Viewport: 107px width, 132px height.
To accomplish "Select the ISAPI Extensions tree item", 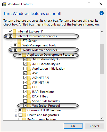I will click(x=43, y=92).
